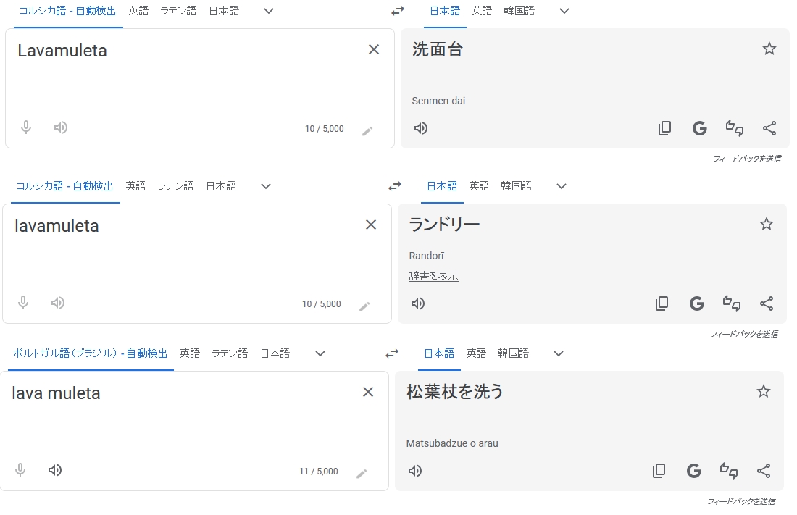Search ランドリー on Google via G icon

696,303
